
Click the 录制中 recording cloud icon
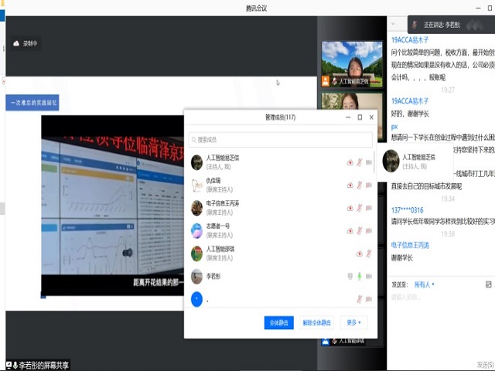pos(15,43)
